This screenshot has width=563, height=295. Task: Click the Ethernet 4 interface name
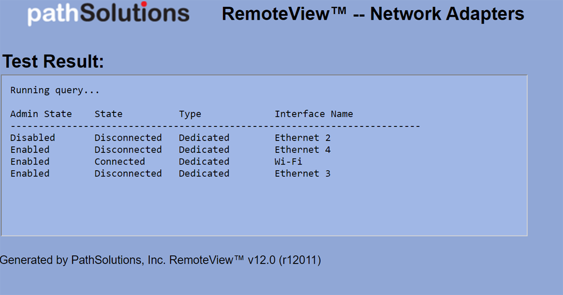pyautogui.click(x=302, y=149)
